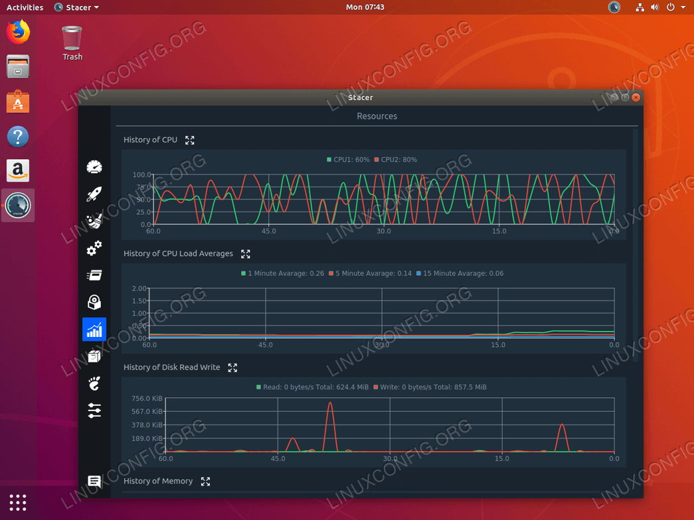Viewport: 694px width, 520px height.
Task: Open the Activities overview
Action: click(x=25, y=7)
